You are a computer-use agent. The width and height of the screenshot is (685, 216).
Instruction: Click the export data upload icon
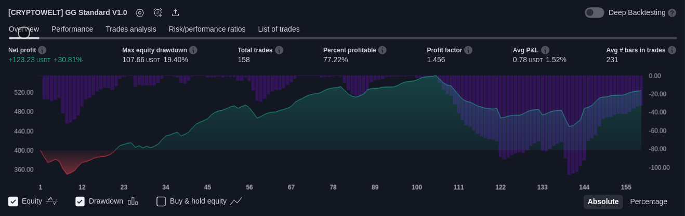coord(176,12)
